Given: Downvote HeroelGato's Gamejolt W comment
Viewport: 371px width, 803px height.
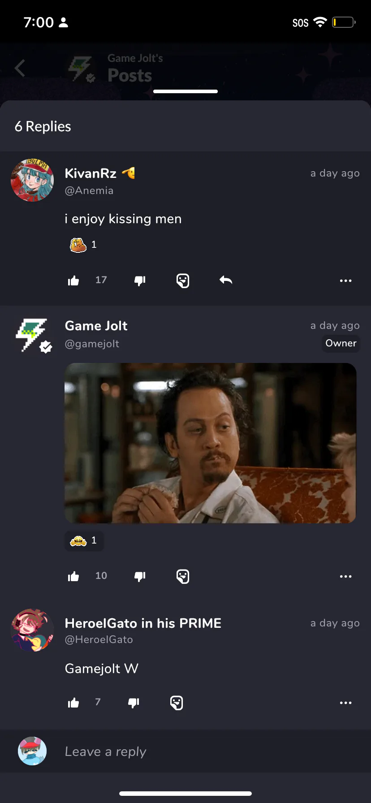Looking at the screenshot, I should click(x=134, y=703).
